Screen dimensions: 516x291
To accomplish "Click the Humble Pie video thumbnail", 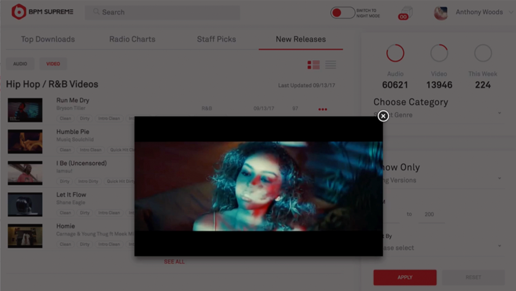I will click(25, 141).
